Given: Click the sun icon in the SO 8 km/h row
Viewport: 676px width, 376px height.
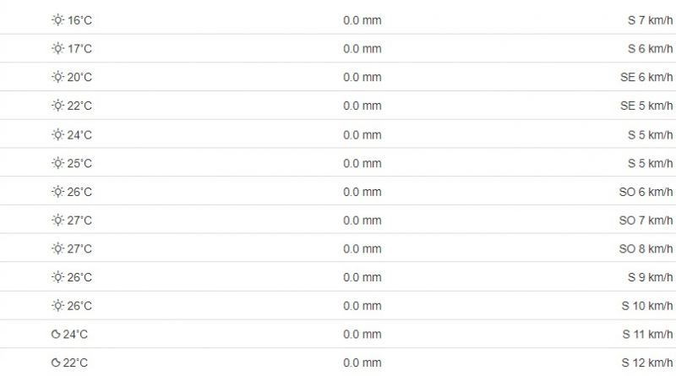Looking at the screenshot, I should 57,249.
